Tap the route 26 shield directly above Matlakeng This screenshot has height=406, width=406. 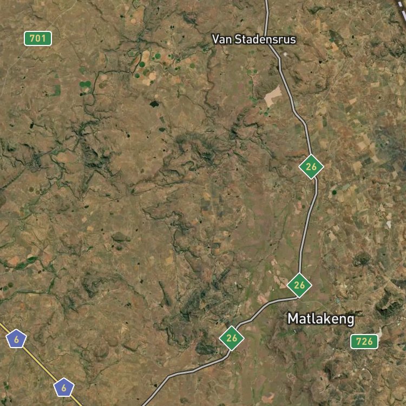coord(299,285)
